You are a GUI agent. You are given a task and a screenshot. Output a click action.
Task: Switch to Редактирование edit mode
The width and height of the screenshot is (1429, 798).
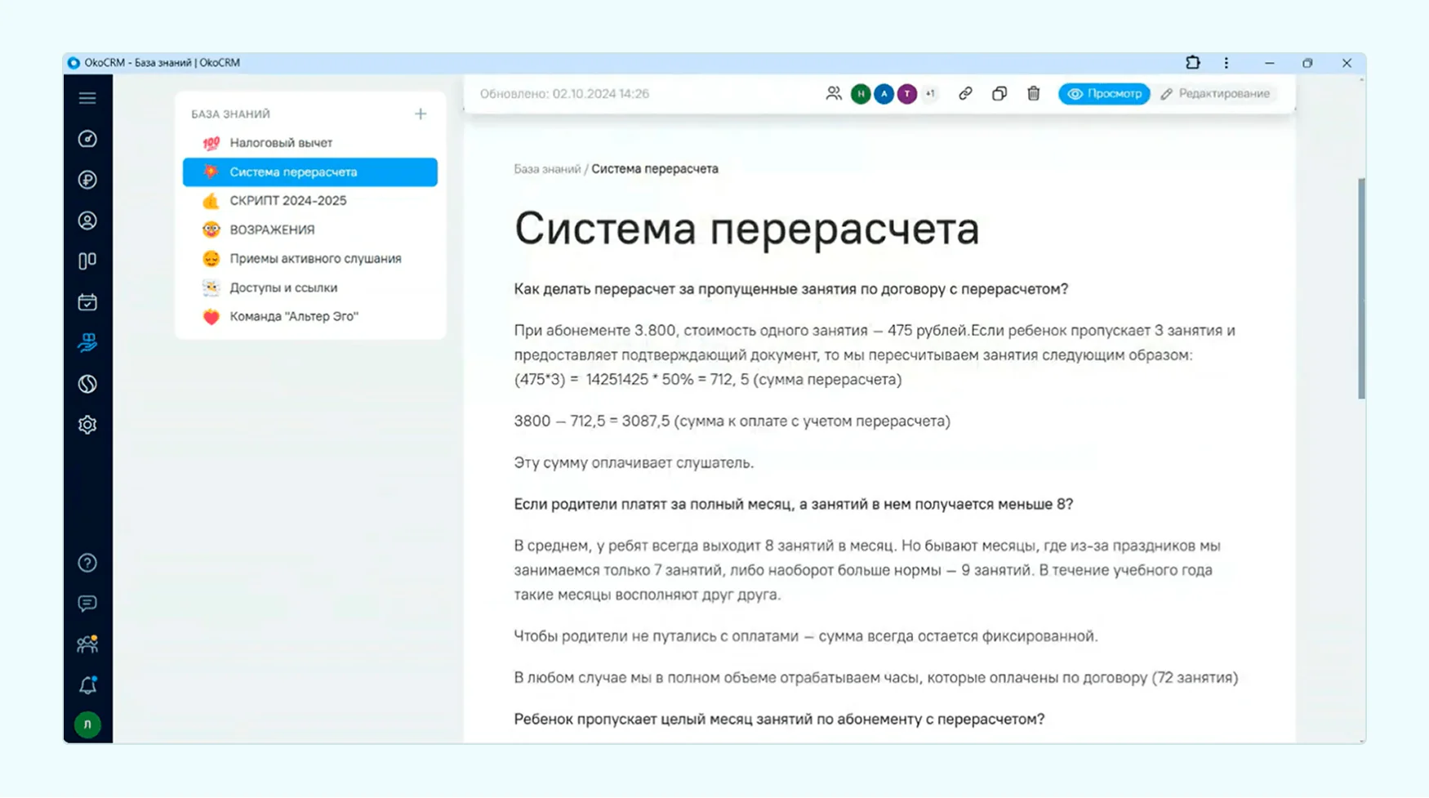tap(1216, 94)
